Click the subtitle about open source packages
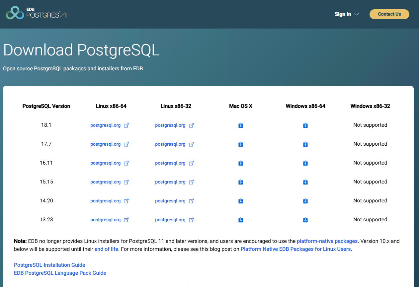The image size is (419, 287). coord(73,69)
